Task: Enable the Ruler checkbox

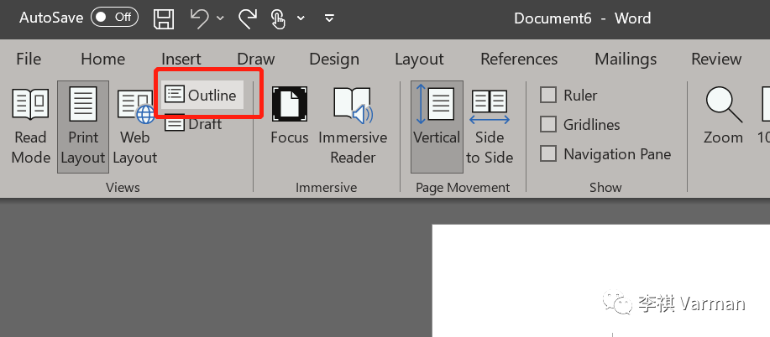Action: pyautogui.click(x=548, y=95)
